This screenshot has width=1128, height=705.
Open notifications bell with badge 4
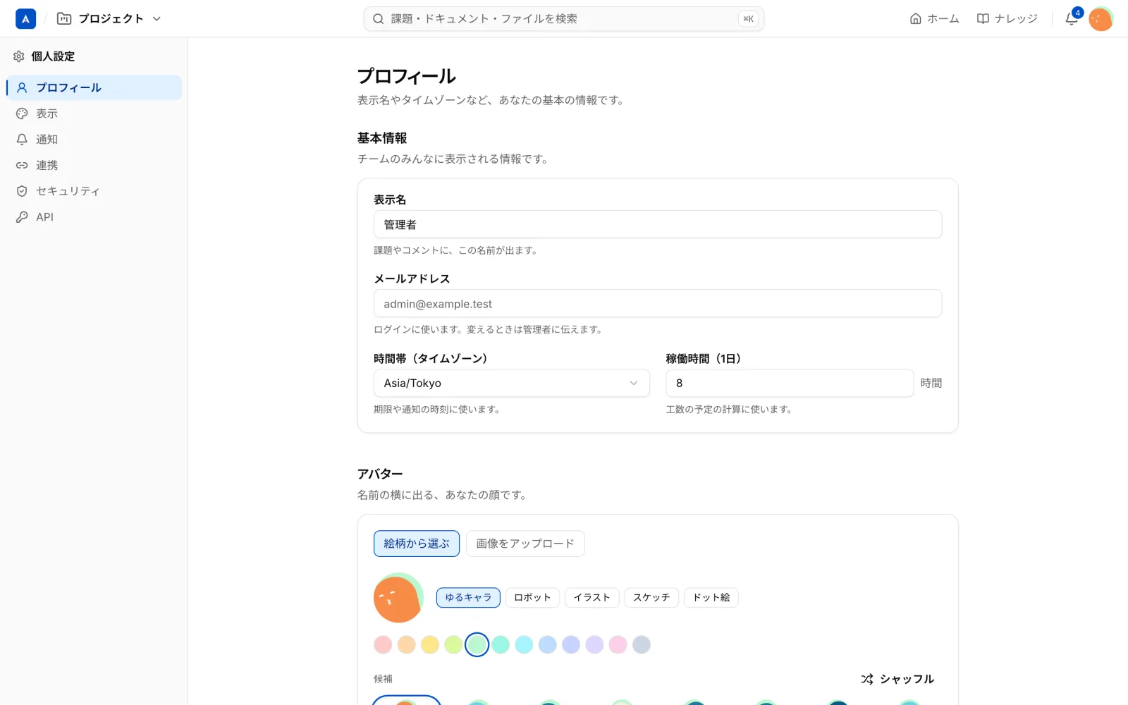(x=1072, y=19)
